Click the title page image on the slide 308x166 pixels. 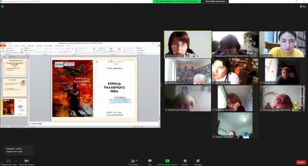pos(115,89)
